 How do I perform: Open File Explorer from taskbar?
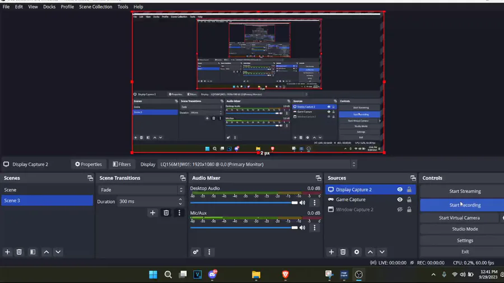[x=256, y=275]
